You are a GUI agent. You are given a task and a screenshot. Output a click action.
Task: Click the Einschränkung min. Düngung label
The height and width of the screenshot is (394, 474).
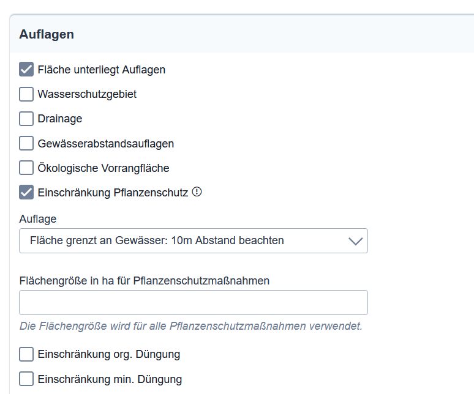[x=110, y=379]
